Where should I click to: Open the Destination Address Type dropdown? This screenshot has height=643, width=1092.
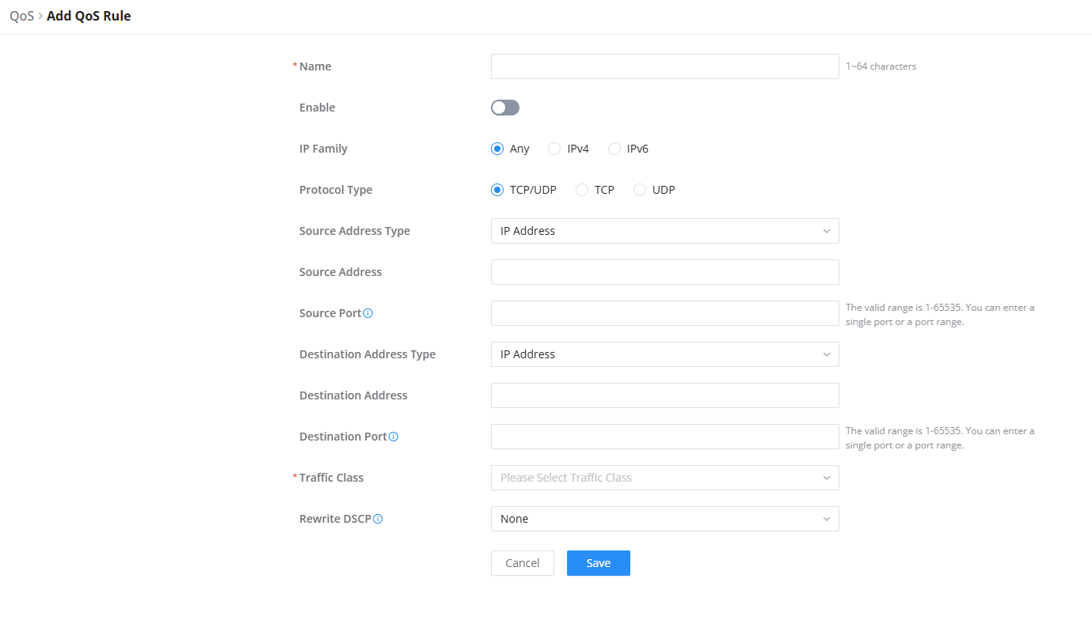[664, 354]
